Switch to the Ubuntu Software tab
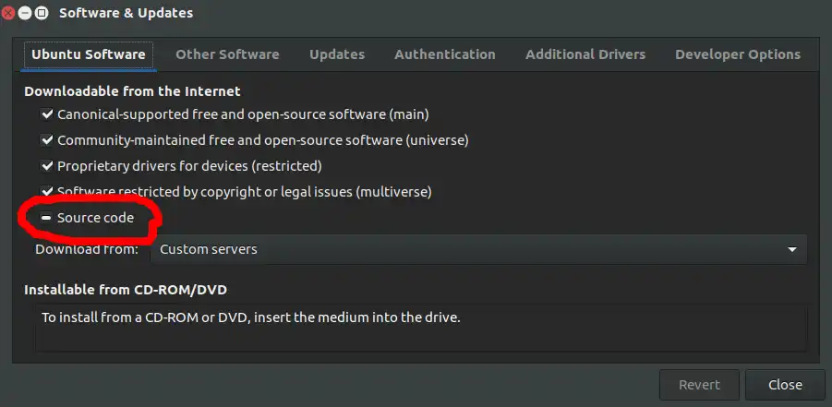The width and height of the screenshot is (832, 407). (x=88, y=54)
